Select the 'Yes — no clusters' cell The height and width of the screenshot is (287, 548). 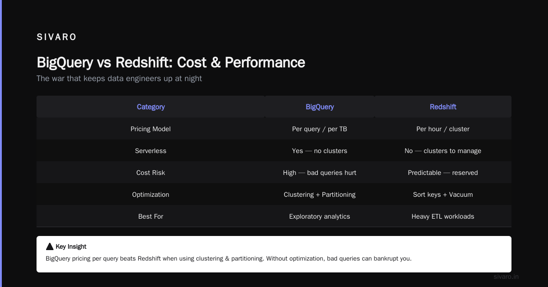[320, 151]
